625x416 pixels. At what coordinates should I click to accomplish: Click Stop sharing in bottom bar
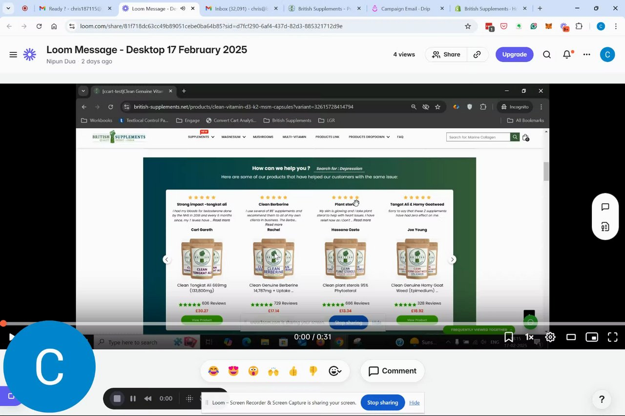382,402
